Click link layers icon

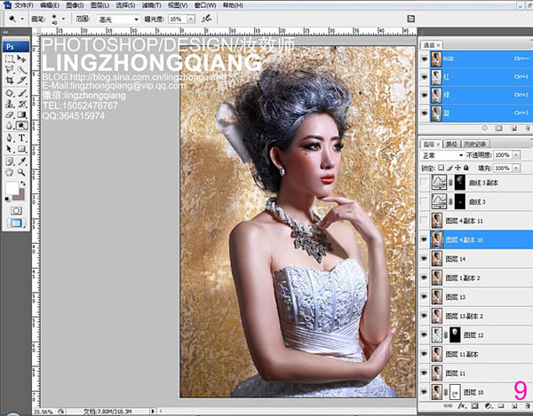[x=448, y=406]
